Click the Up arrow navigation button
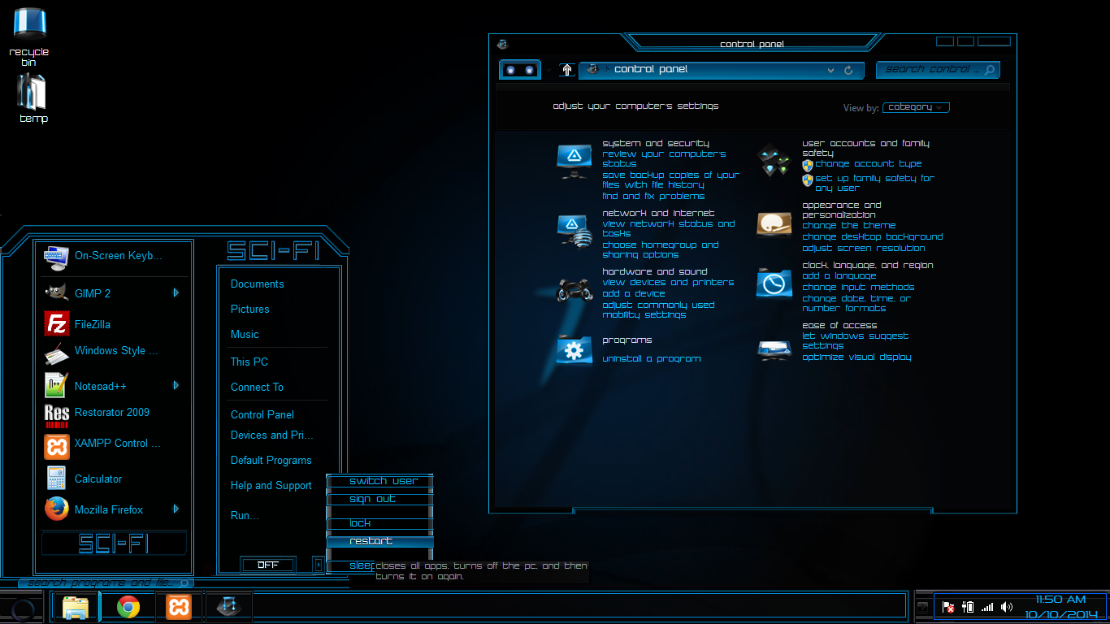Image resolution: width=1110 pixels, height=624 pixels. (x=567, y=70)
